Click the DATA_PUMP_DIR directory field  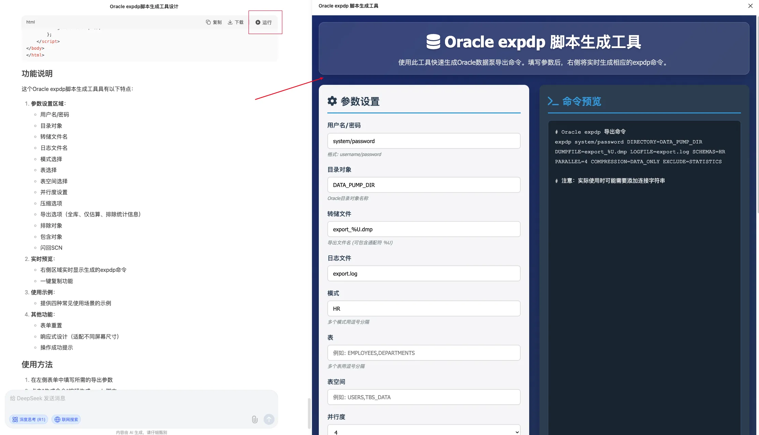[423, 185]
